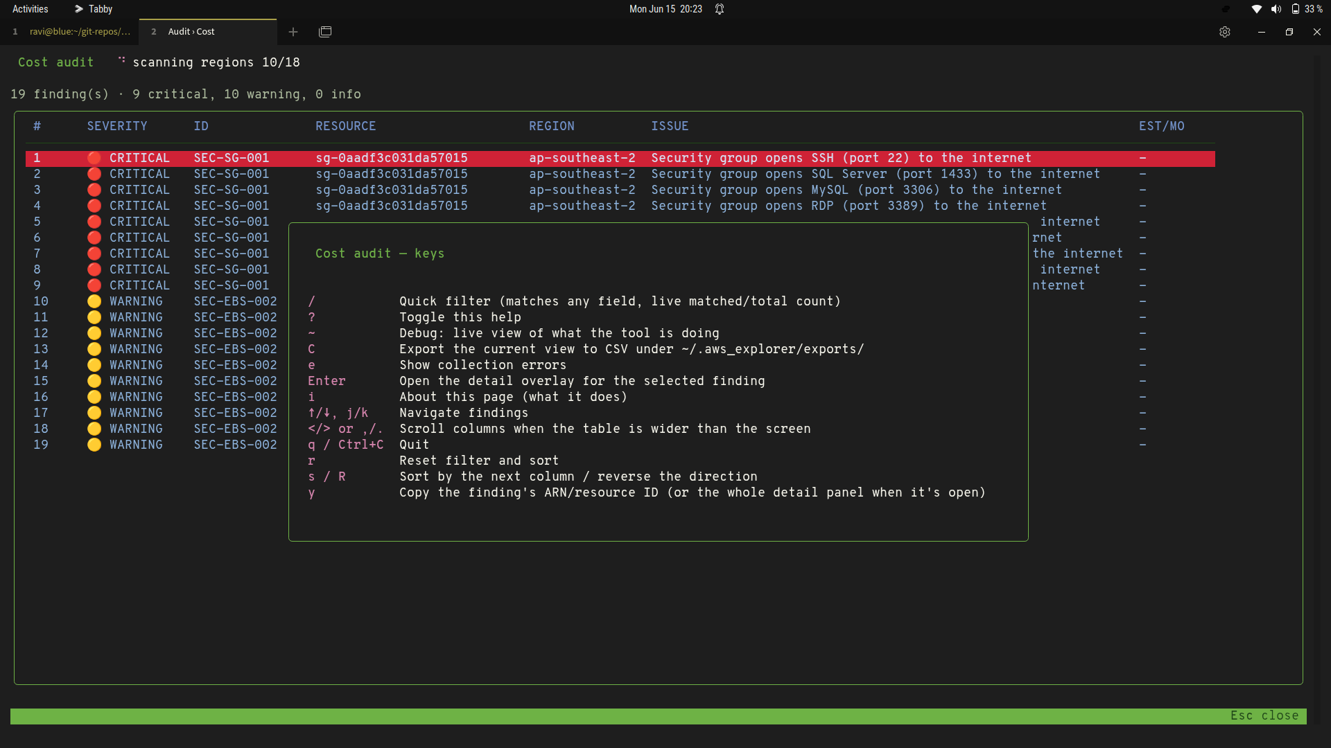The image size is (1331, 748).
Task: Click CRITICAL label in row 9
Action: [x=139, y=285]
